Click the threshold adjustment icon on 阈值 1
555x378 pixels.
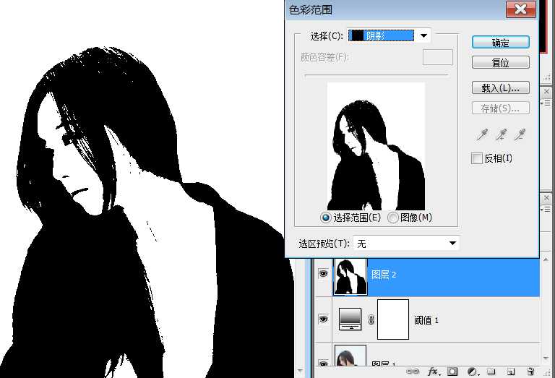click(350, 319)
